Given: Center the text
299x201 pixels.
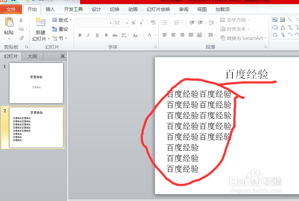Looking at the screenshot, I should point(173,35).
